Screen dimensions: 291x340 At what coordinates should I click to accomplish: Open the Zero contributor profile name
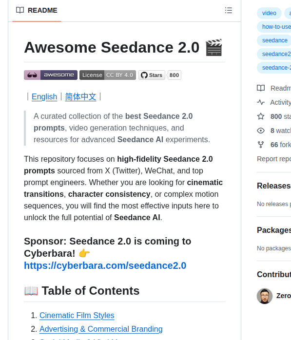tap(284, 296)
